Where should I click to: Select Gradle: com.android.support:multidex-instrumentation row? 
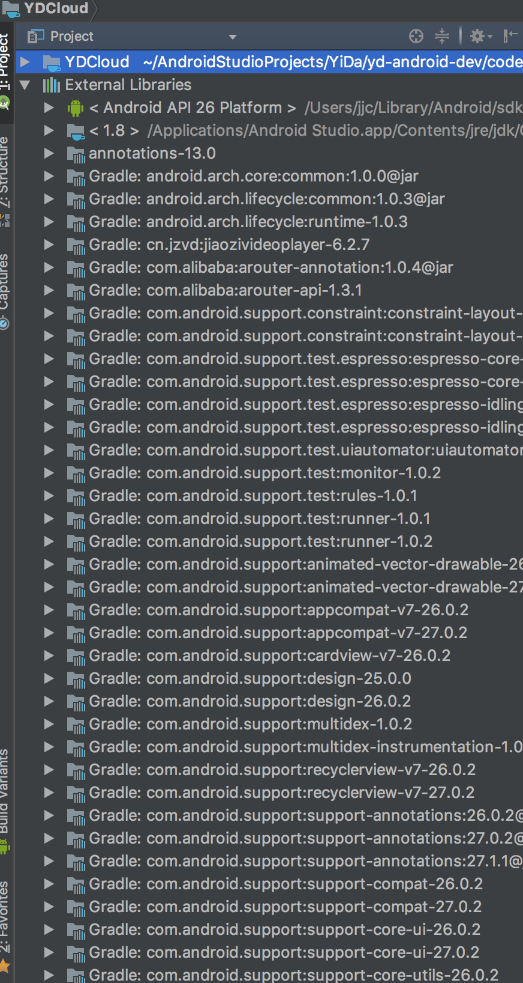pyautogui.click(x=269, y=747)
